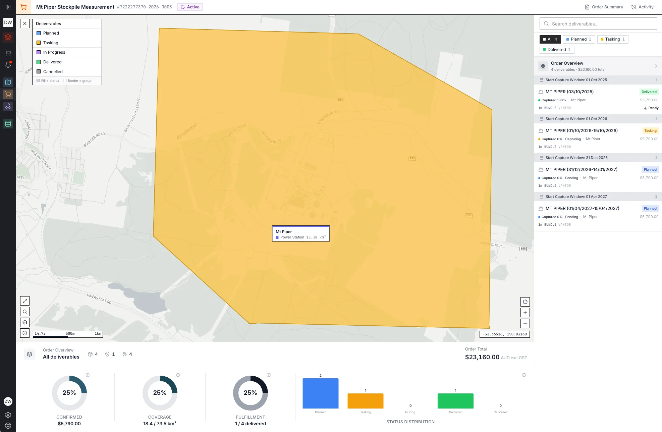Screen dimensions: 662x432
Task: Collapse Start Capture Window 31 Dec 2026 group
Action: point(598,158)
